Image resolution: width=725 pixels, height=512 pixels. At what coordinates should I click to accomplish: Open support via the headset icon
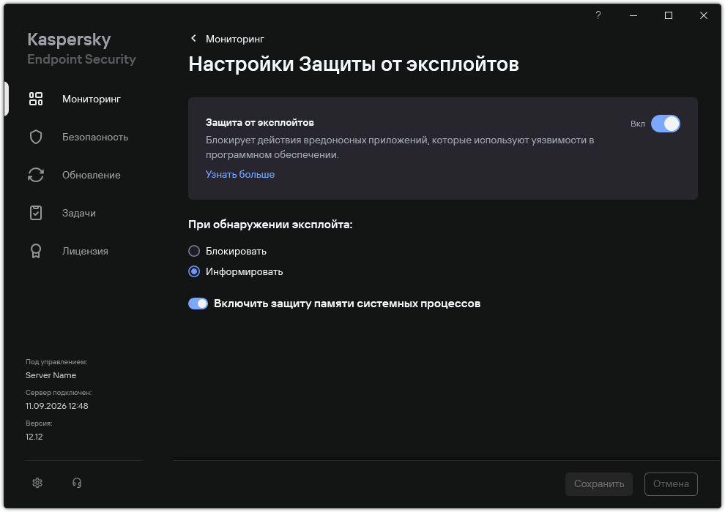[77, 483]
